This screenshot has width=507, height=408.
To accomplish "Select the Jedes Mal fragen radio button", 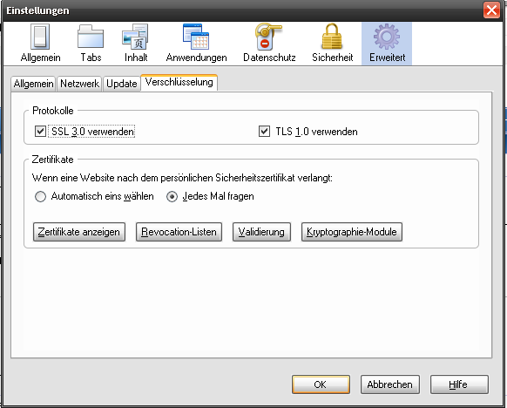I will tap(172, 196).
